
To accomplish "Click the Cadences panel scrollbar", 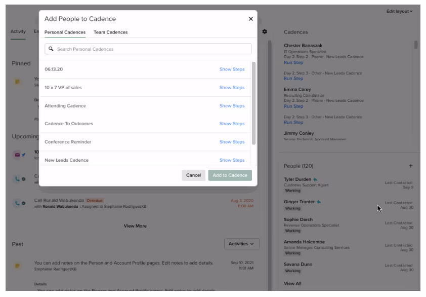I will click(416, 45).
